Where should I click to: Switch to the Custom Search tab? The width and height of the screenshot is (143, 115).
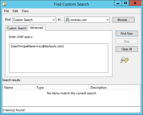point(17,28)
